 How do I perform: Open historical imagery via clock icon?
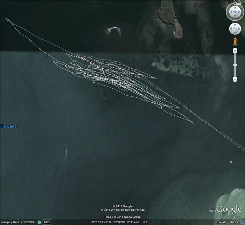point(40,222)
